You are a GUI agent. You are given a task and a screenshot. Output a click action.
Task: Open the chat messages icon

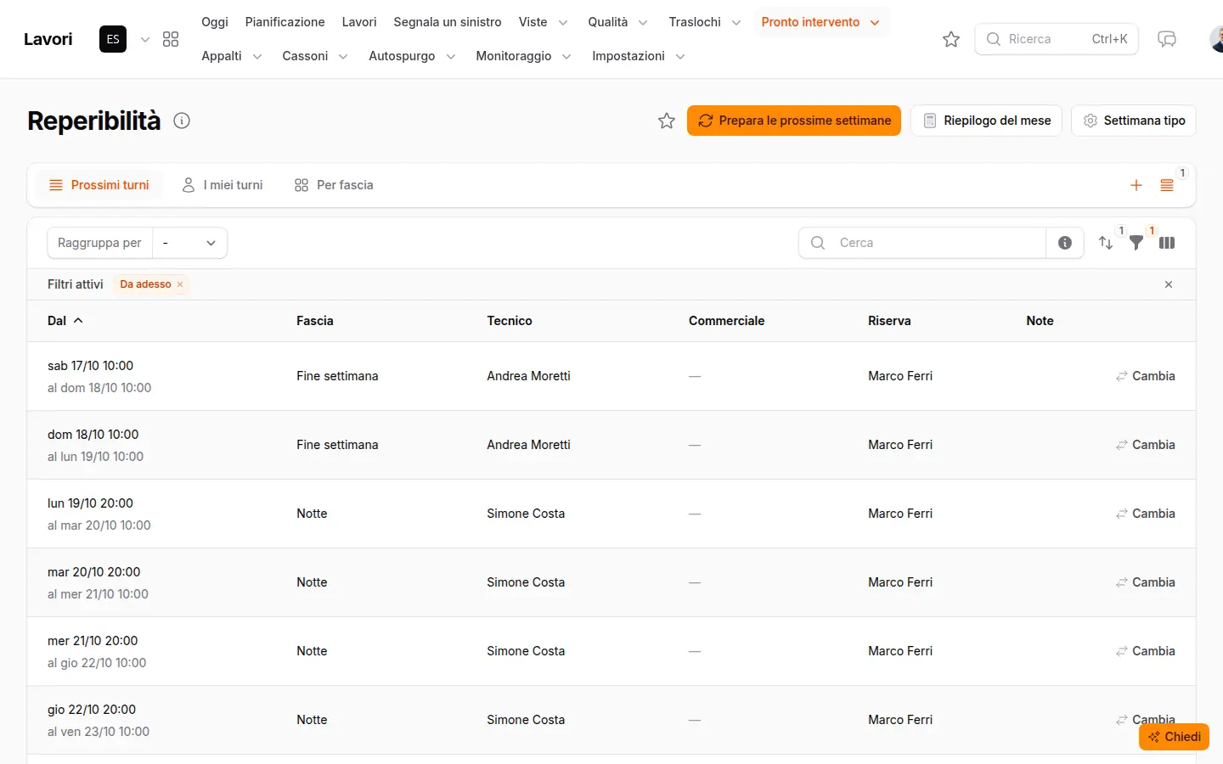tap(1167, 39)
